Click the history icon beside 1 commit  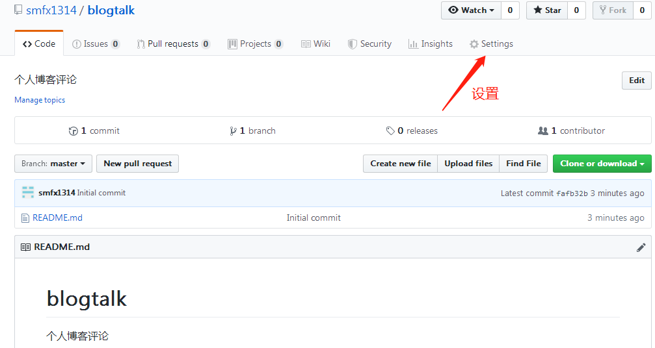coord(73,131)
